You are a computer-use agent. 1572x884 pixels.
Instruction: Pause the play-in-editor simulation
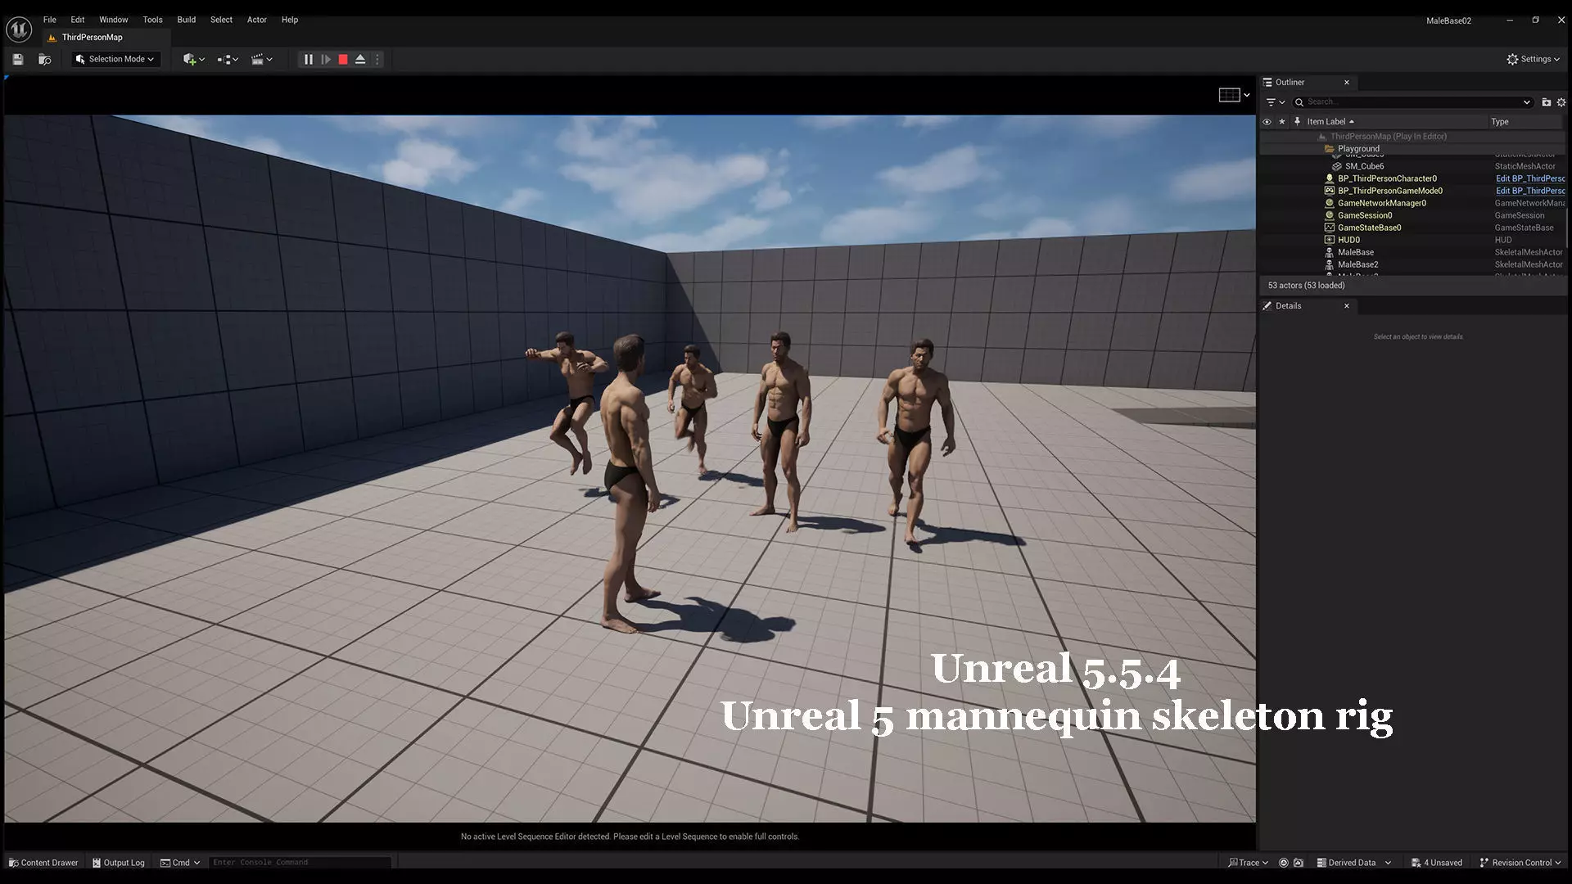[309, 59]
